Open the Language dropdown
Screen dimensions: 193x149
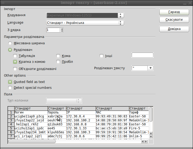pyautogui.click(x=85, y=23)
